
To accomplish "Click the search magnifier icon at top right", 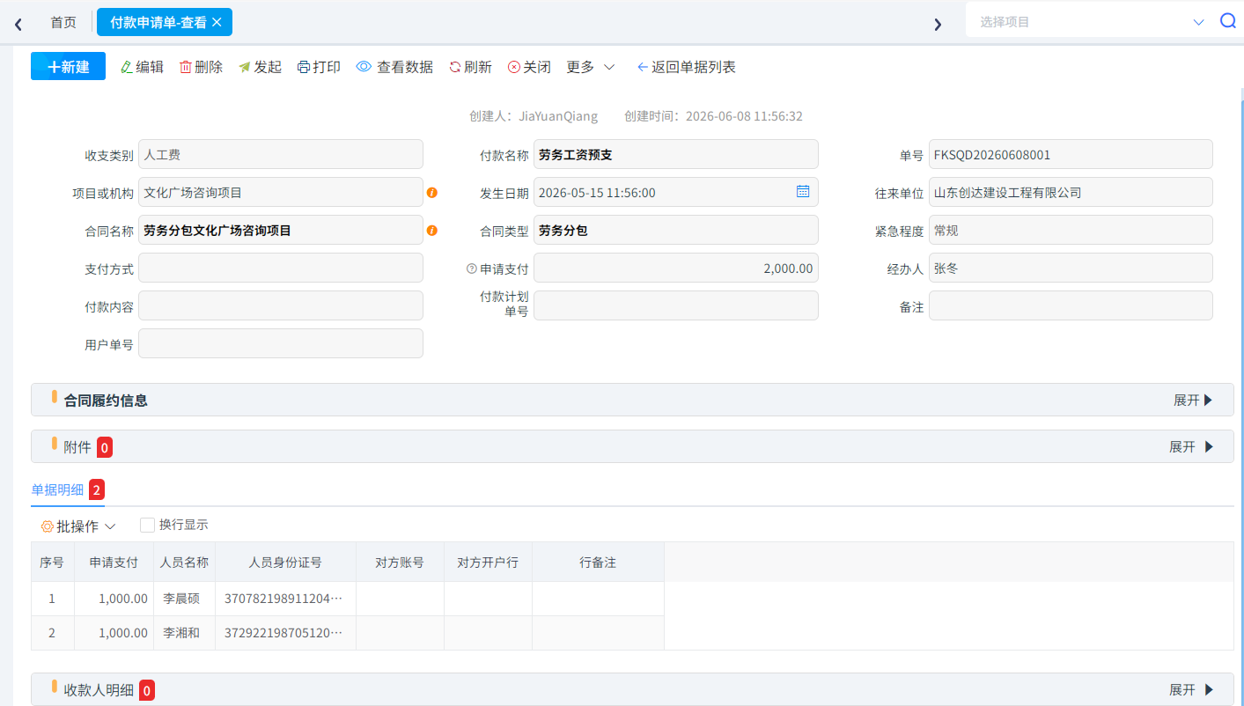I will pos(1227,21).
